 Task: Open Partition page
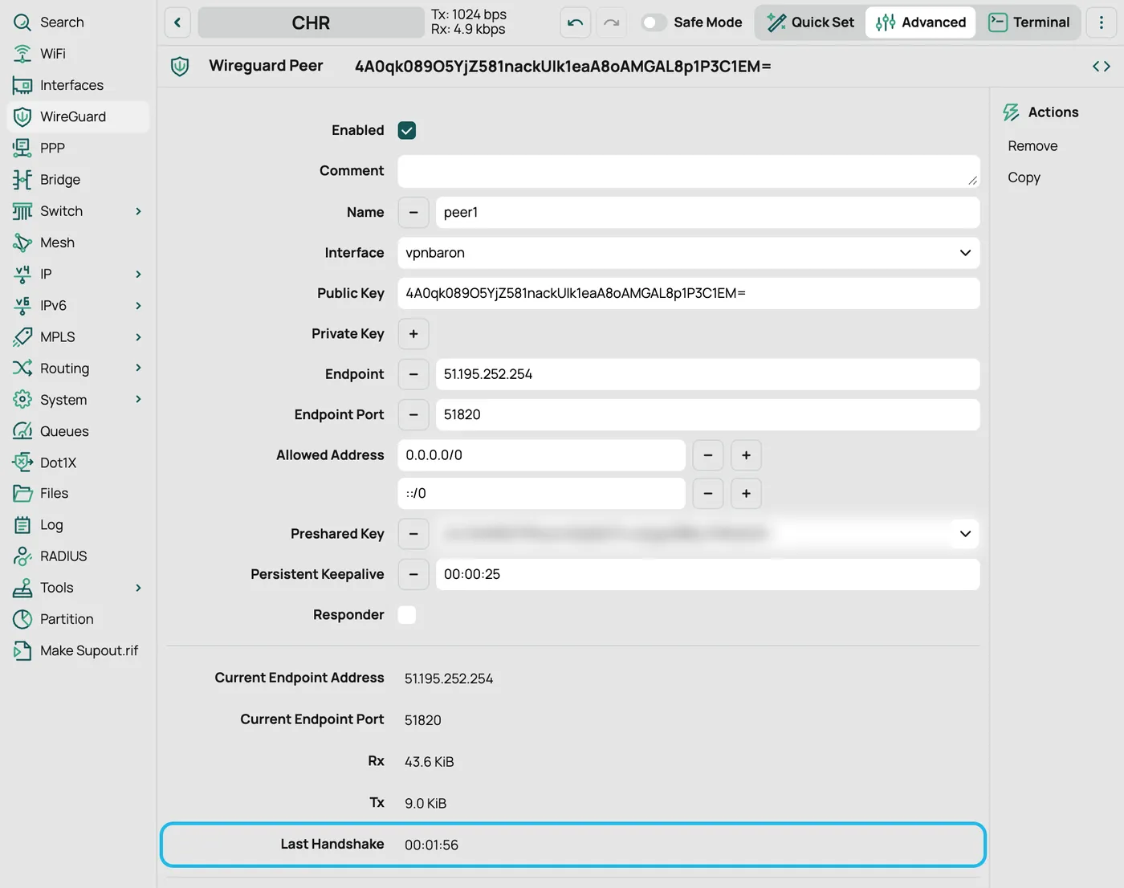pos(53,619)
